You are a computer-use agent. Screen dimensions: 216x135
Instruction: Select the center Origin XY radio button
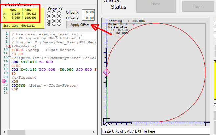[54, 19]
